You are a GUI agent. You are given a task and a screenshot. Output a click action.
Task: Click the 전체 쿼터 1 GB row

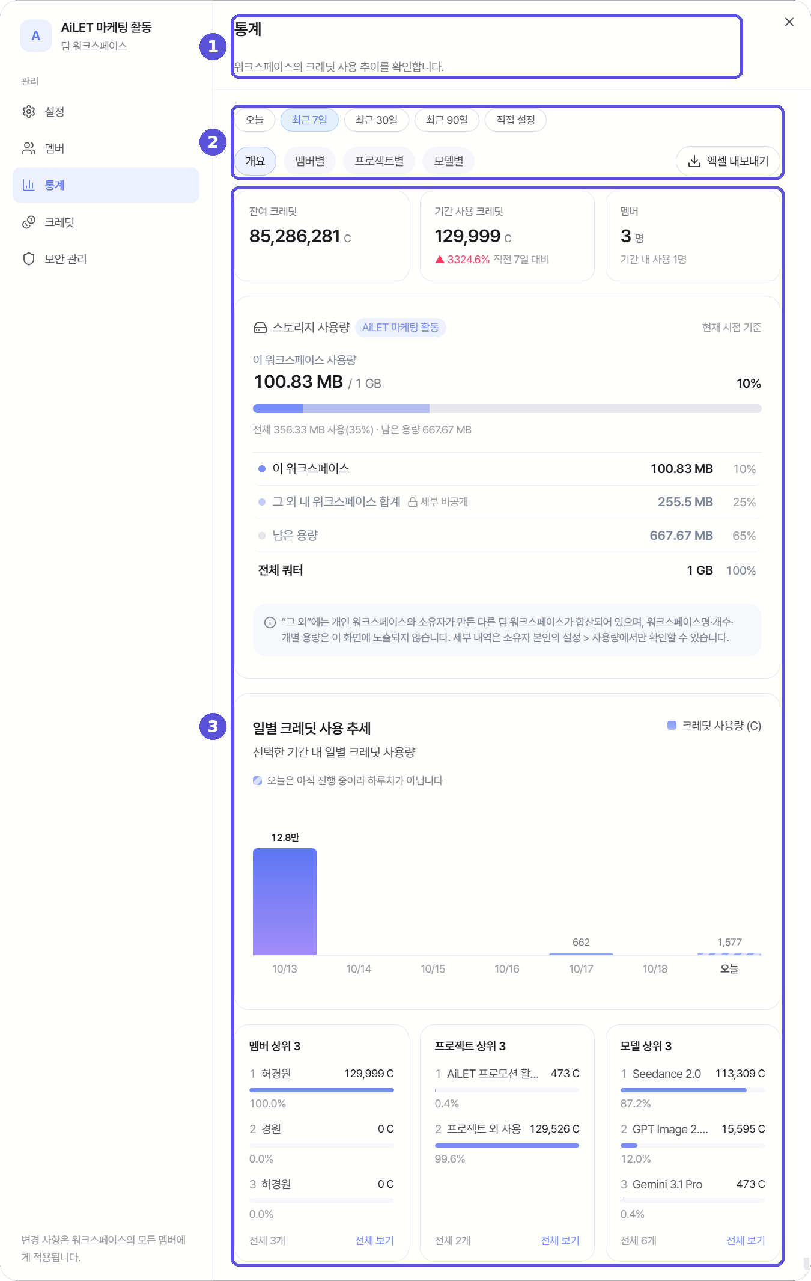click(x=507, y=570)
